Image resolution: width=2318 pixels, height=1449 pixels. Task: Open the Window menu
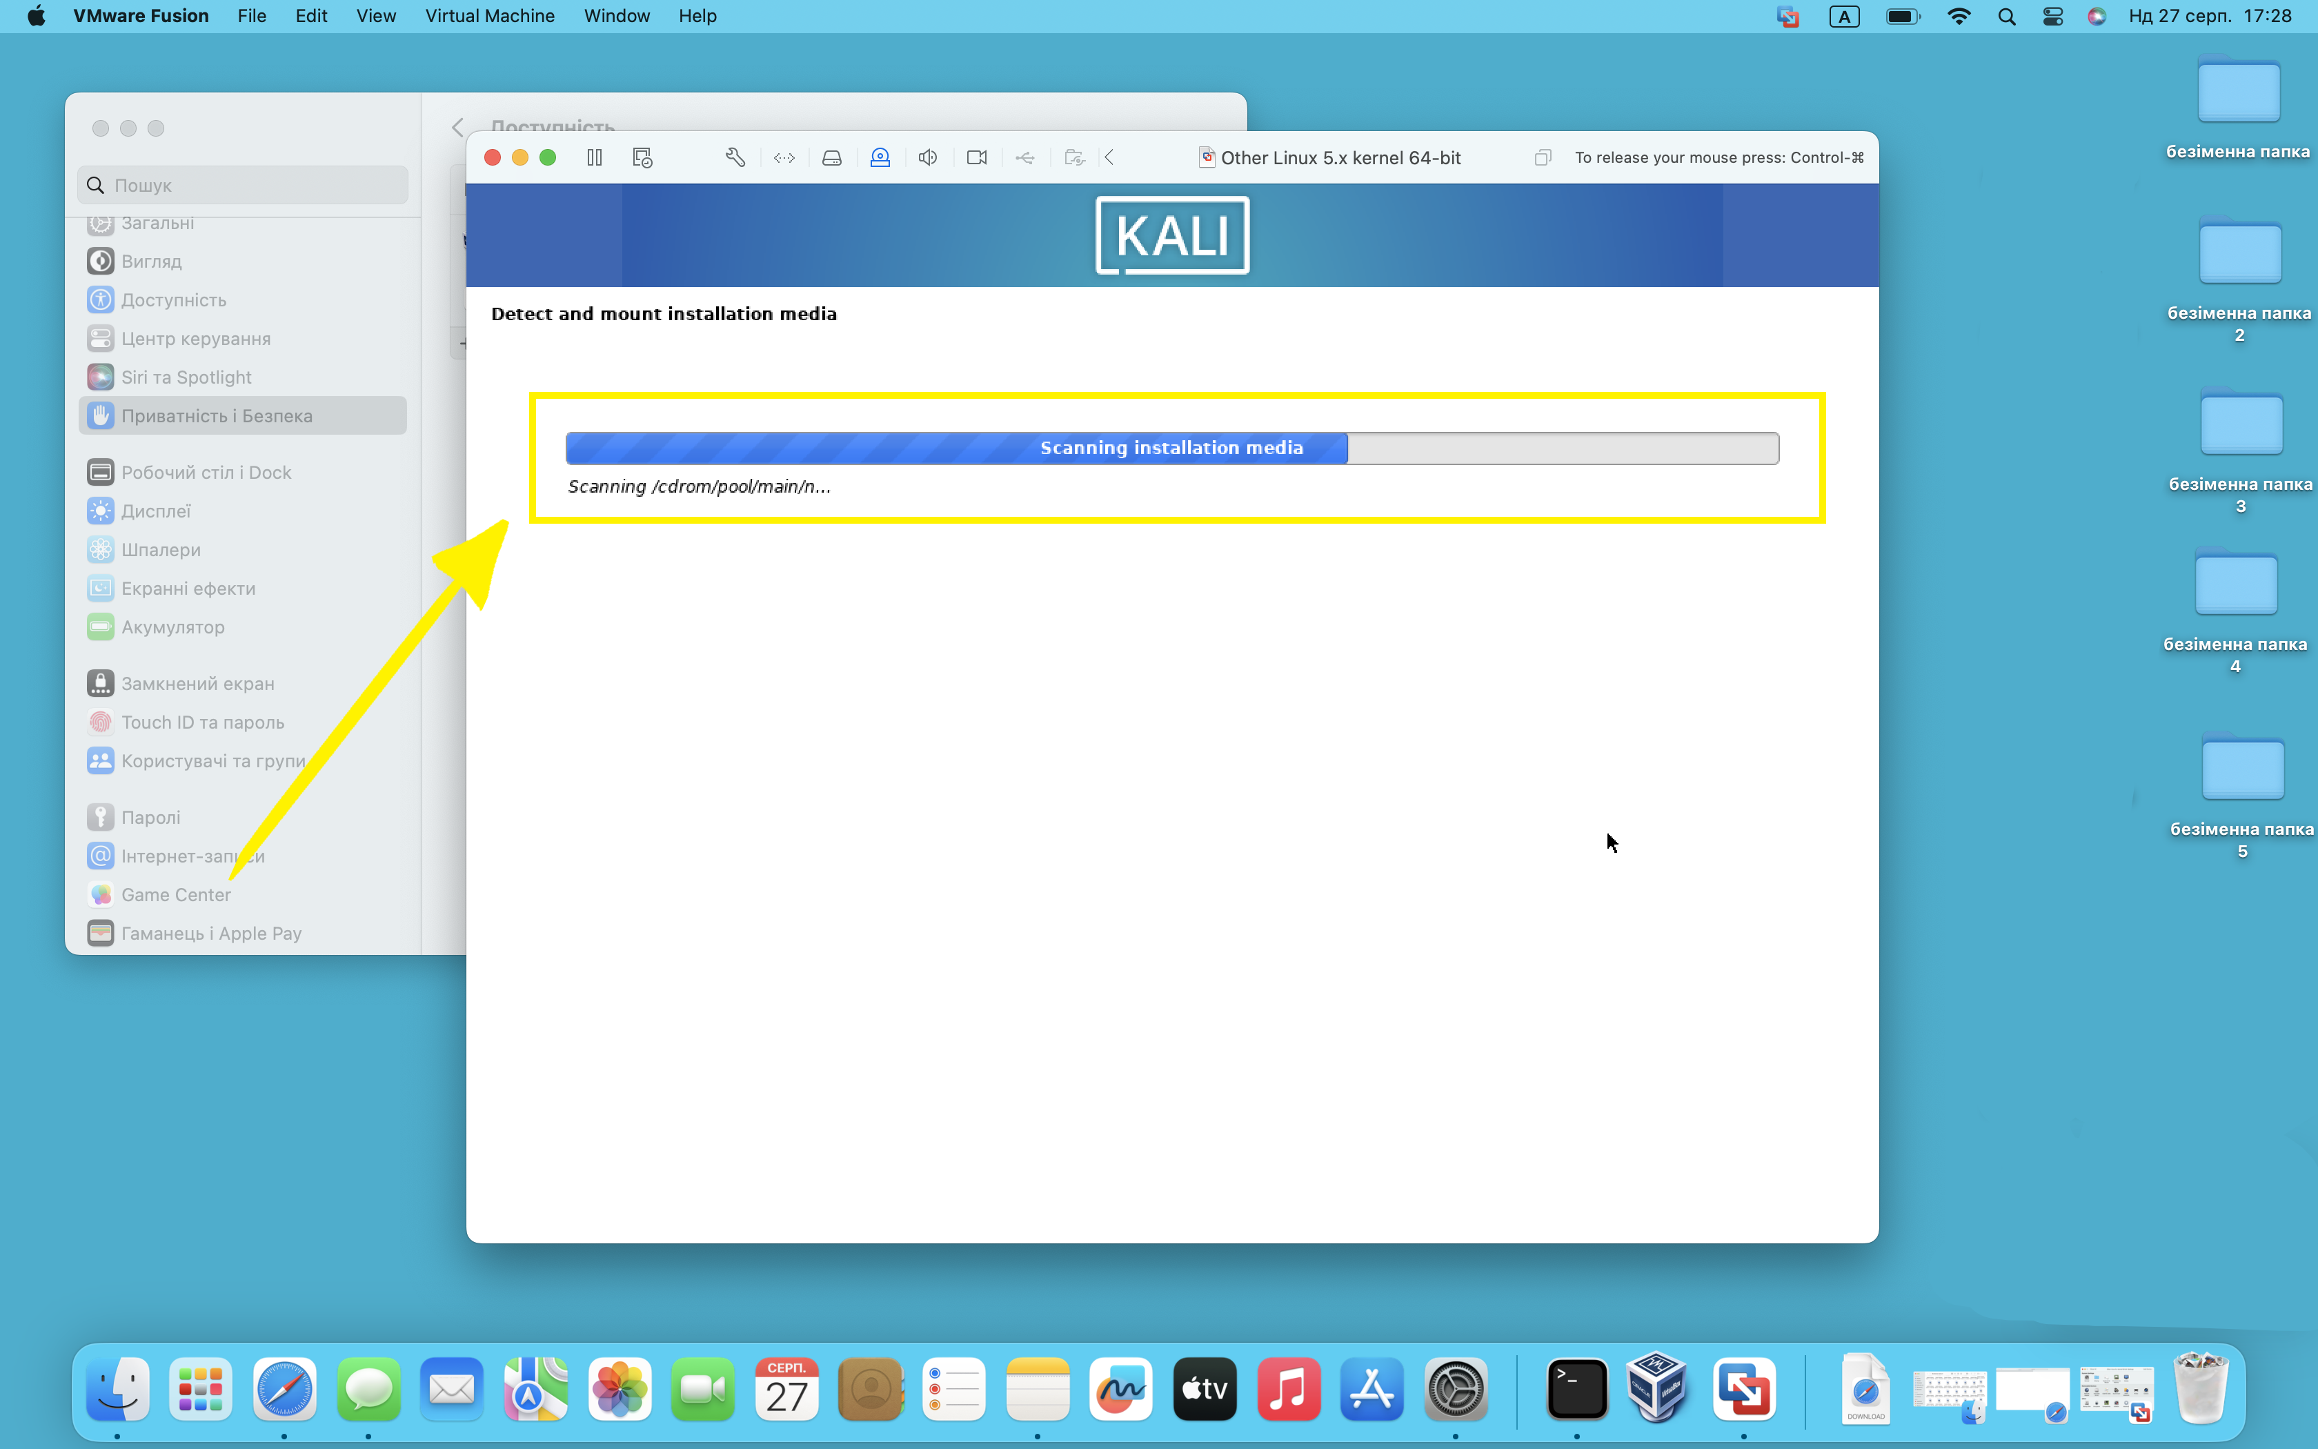pyautogui.click(x=617, y=17)
